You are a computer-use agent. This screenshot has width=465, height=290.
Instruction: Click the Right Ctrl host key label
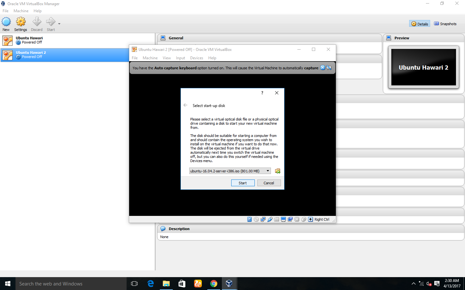[x=322, y=219]
